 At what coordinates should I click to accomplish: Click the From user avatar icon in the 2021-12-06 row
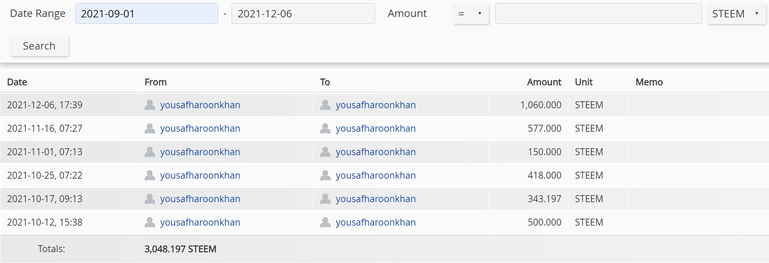(150, 105)
